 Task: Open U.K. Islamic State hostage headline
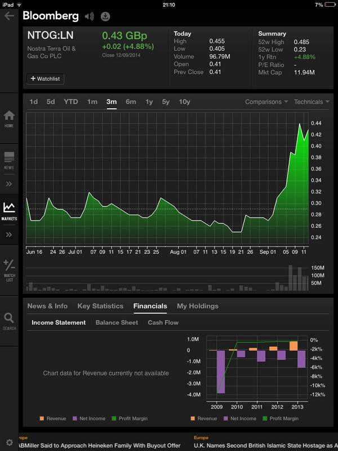pyautogui.click(x=266, y=446)
